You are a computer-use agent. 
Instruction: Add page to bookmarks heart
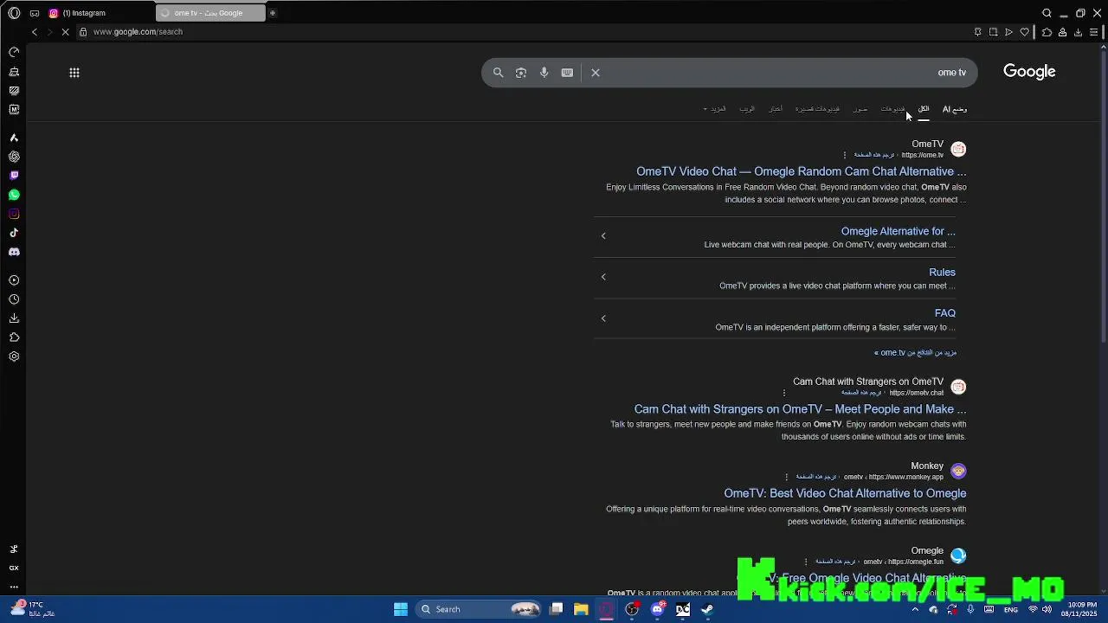(x=1025, y=32)
